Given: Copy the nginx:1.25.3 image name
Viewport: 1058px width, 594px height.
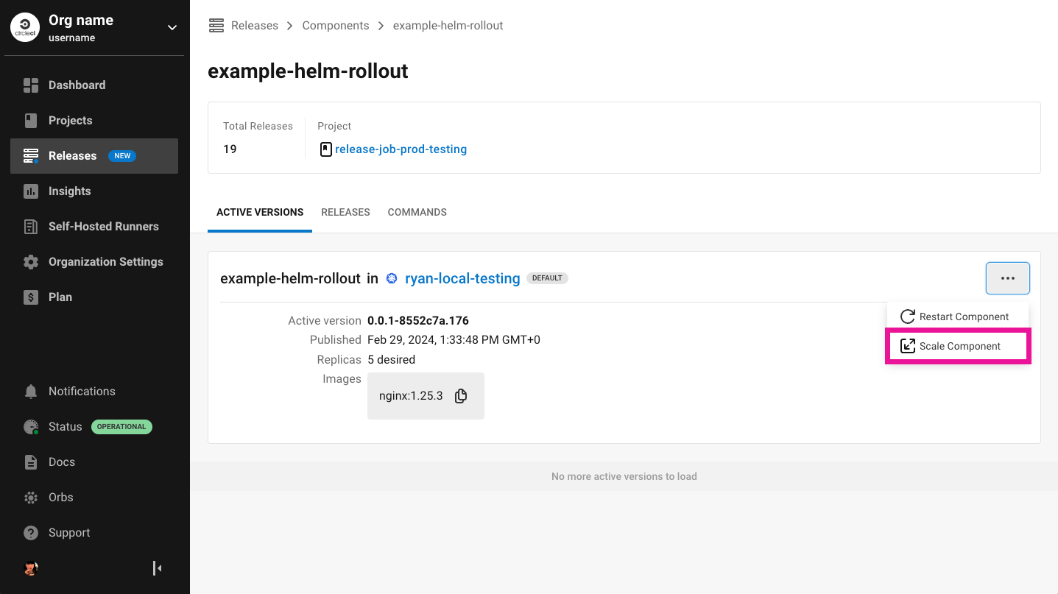Looking at the screenshot, I should click(x=461, y=396).
